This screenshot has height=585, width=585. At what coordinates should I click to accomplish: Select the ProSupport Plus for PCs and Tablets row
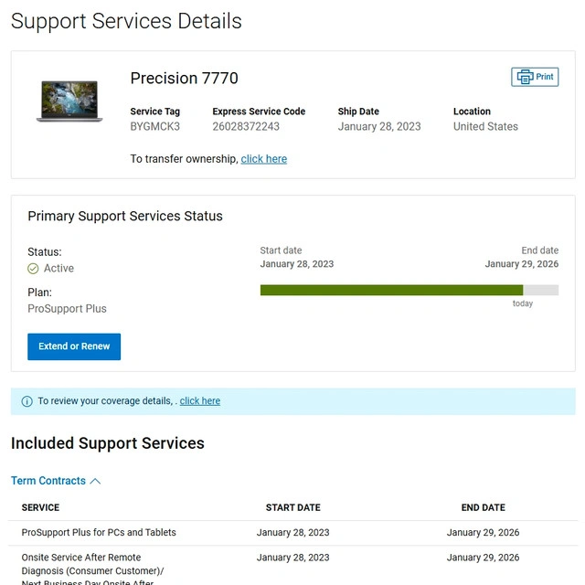tap(99, 532)
